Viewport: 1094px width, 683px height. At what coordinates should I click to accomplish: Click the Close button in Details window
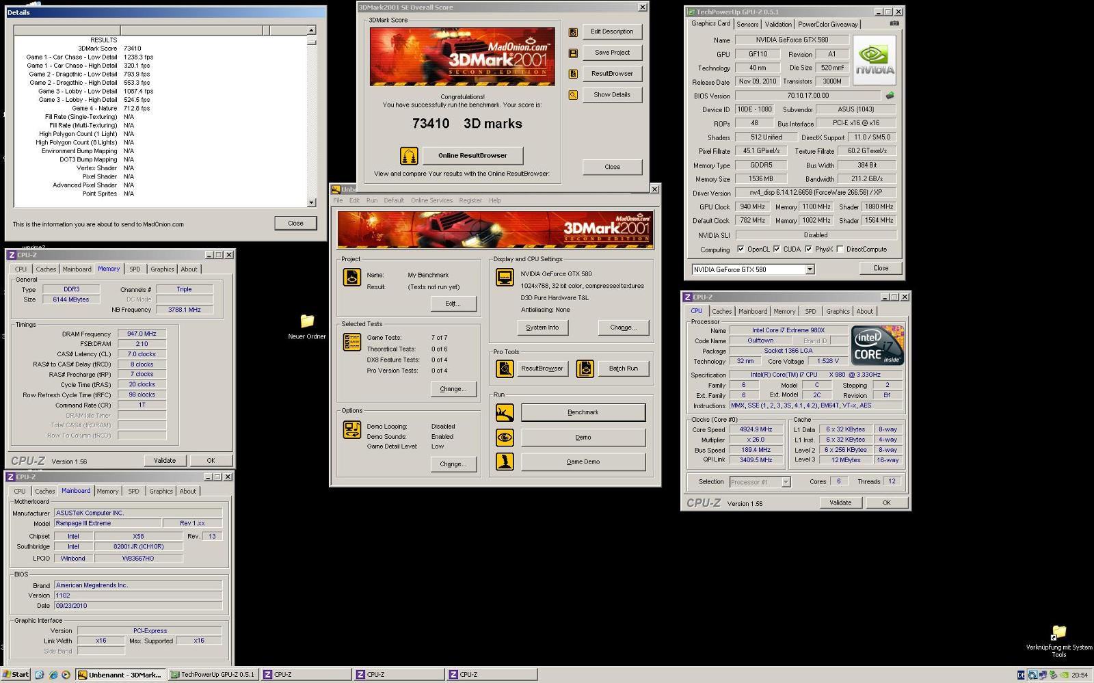tap(295, 223)
